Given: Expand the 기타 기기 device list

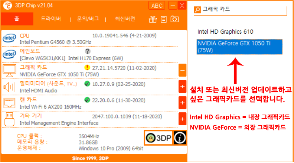Looking at the screenshot, I should point(182,119).
